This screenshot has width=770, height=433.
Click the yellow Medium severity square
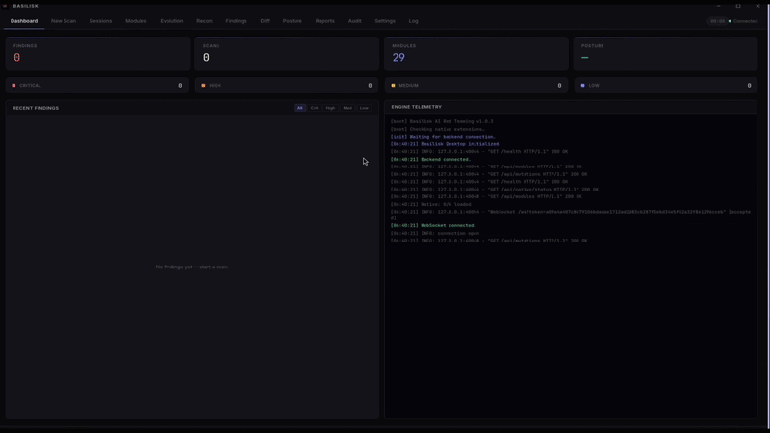(393, 86)
